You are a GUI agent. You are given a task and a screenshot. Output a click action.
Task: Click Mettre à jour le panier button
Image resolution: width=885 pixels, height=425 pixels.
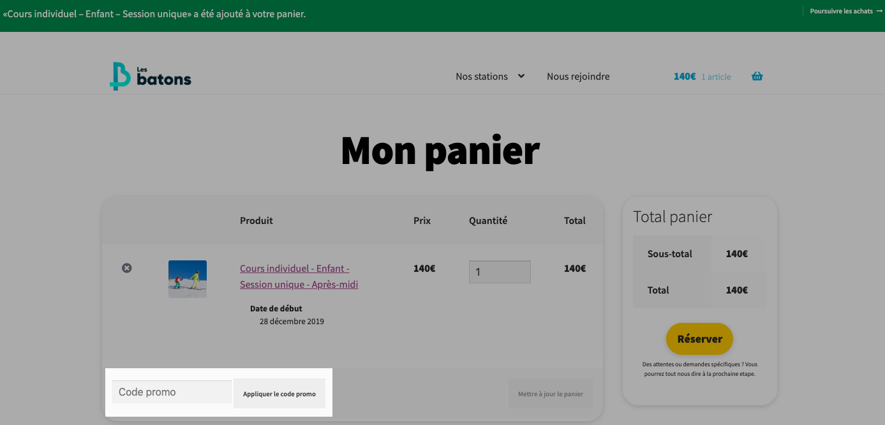(x=551, y=394)
